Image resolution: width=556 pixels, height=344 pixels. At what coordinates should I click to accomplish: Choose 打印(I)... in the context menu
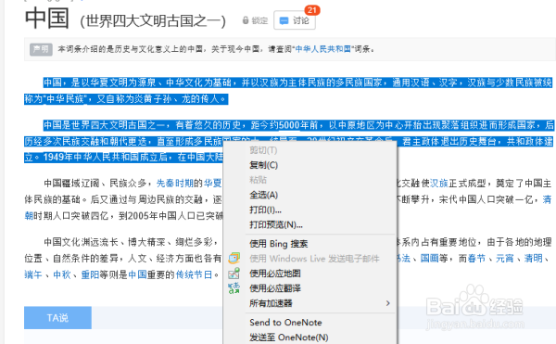click(x=265, y=210)
